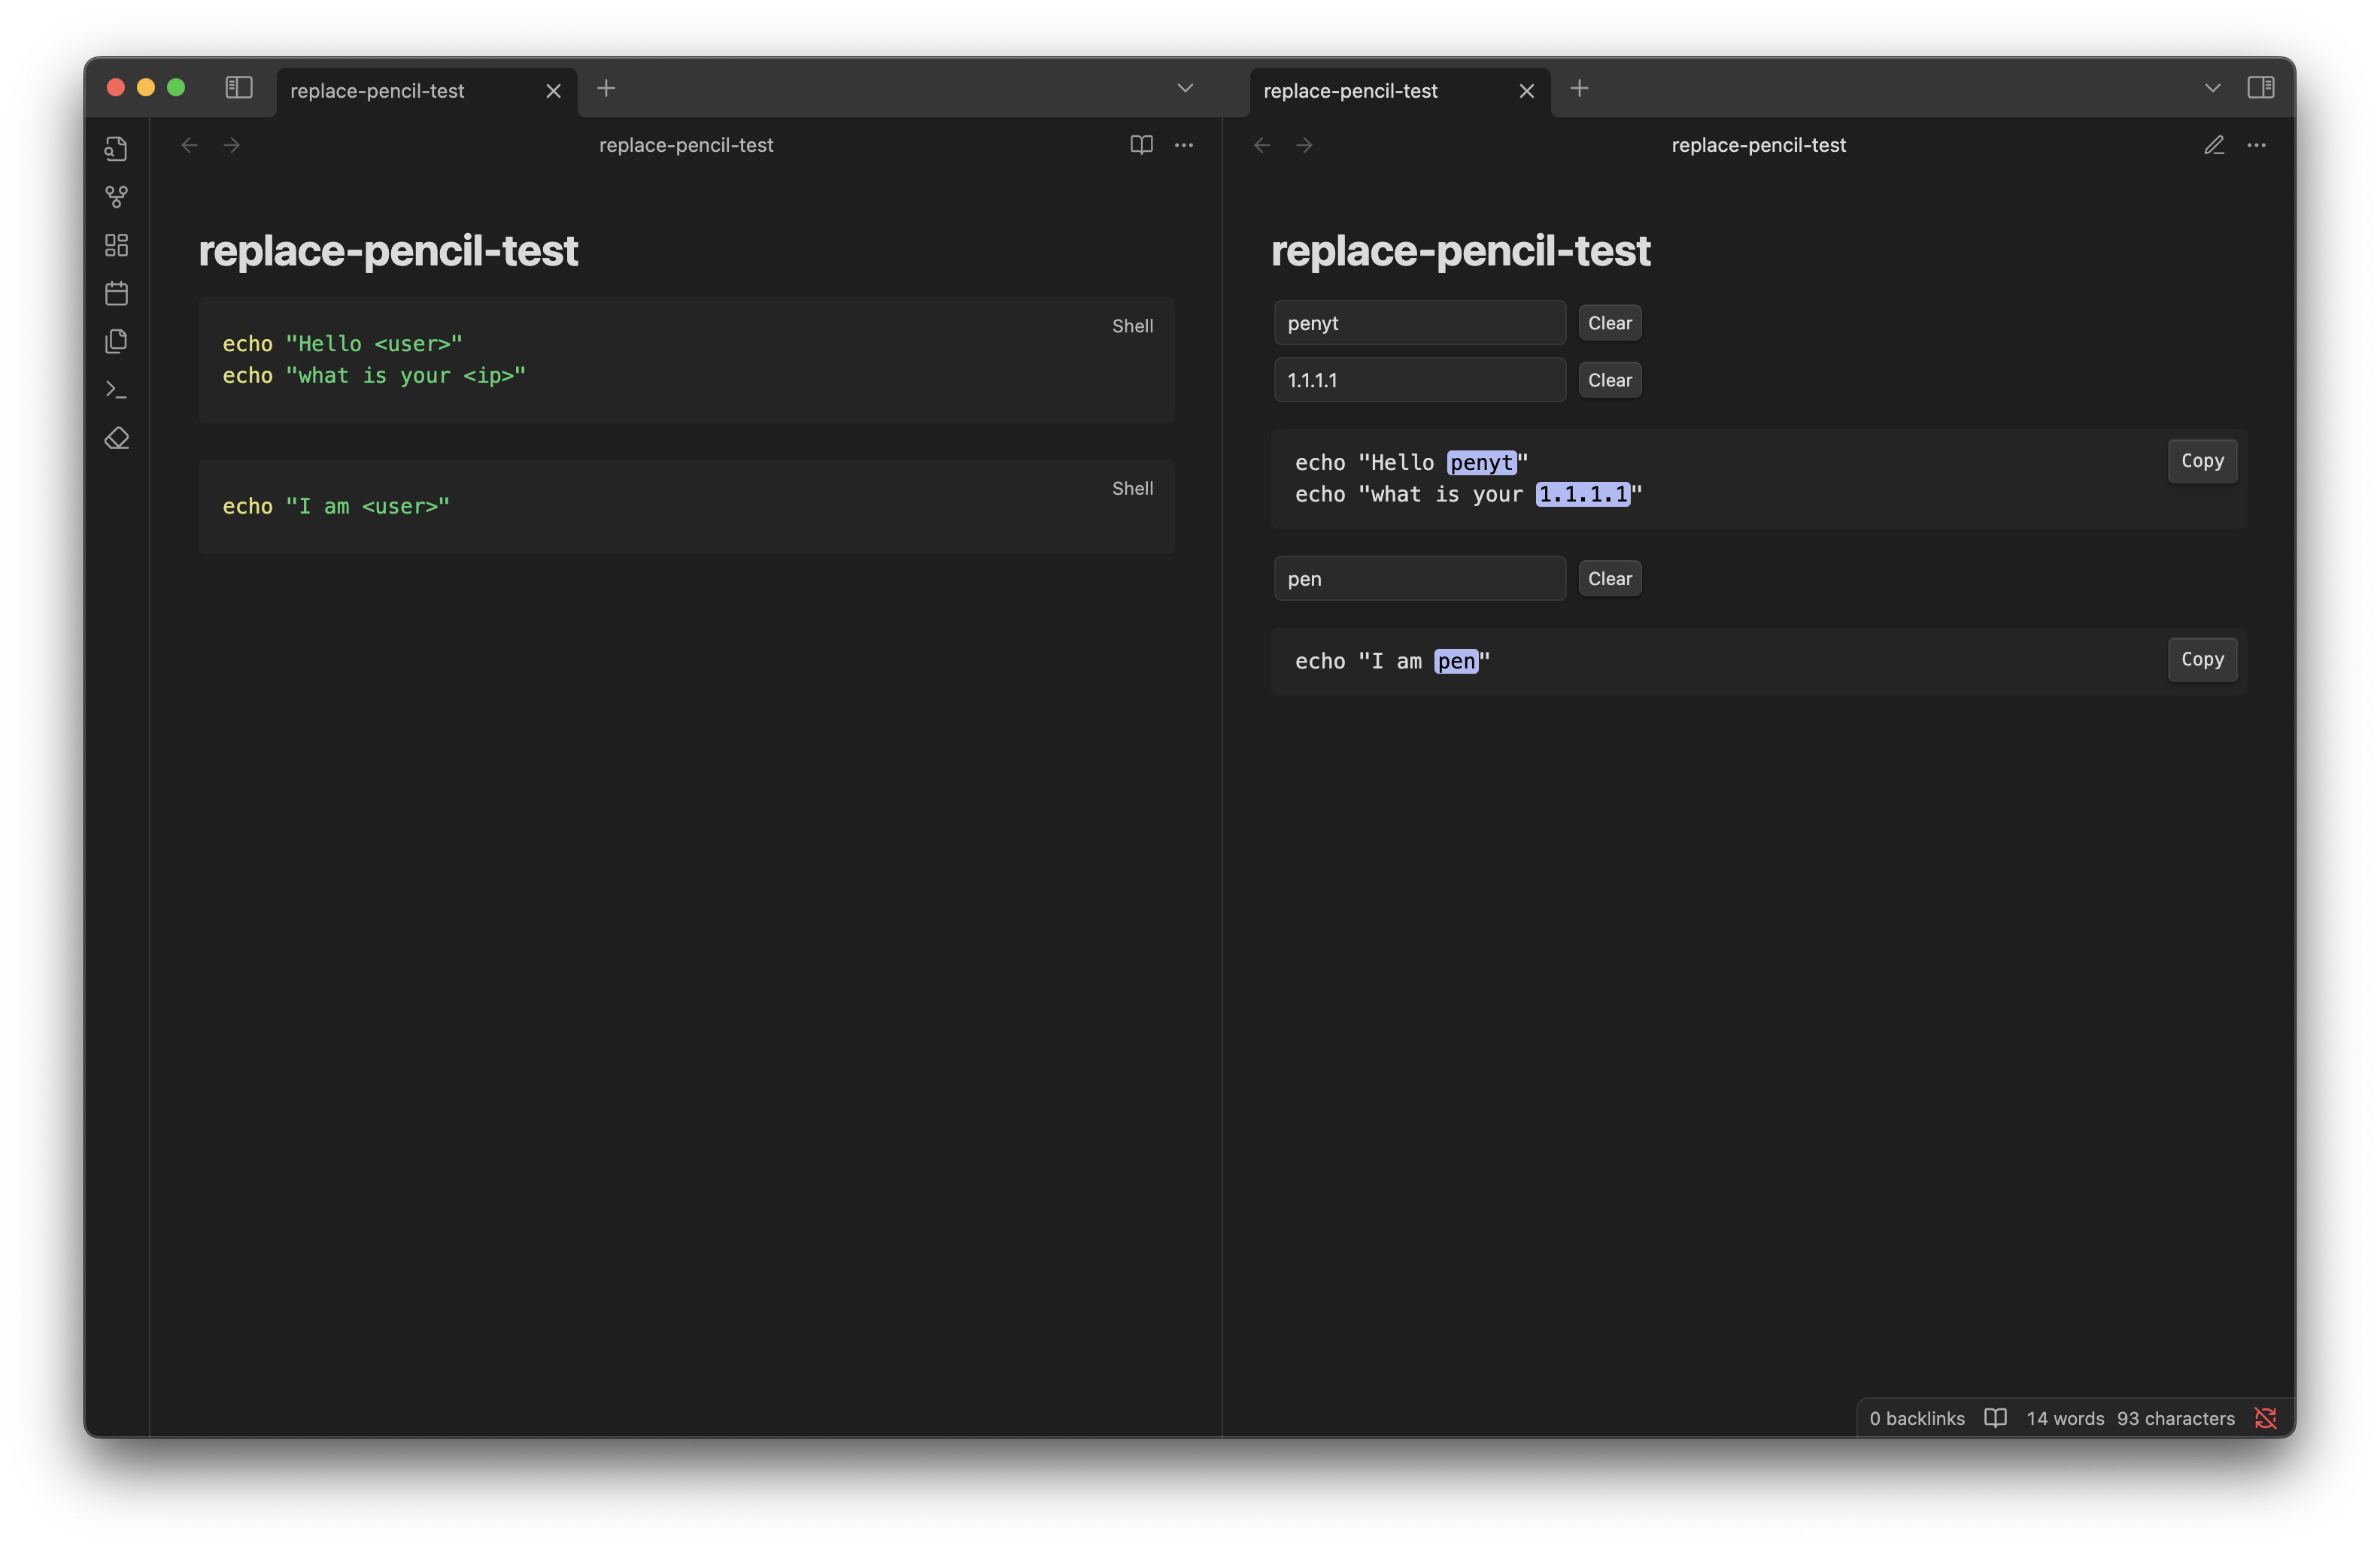Clear the penyt input field
The image size is (2380, 1549).
[x=1609, y=322]
